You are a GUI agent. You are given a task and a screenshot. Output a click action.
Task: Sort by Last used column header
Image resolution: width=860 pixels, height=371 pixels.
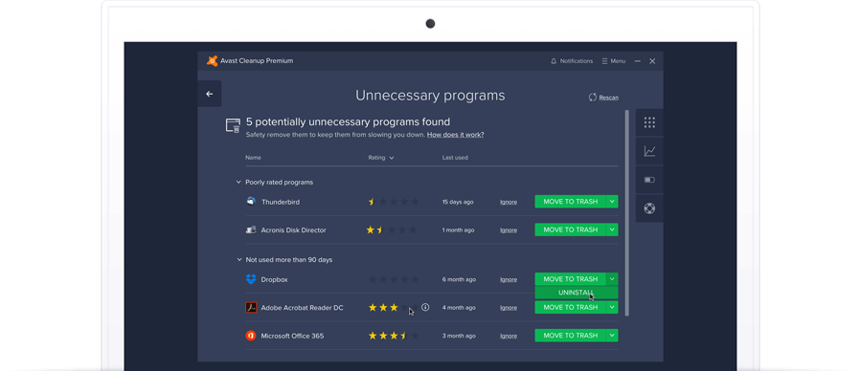455,158
